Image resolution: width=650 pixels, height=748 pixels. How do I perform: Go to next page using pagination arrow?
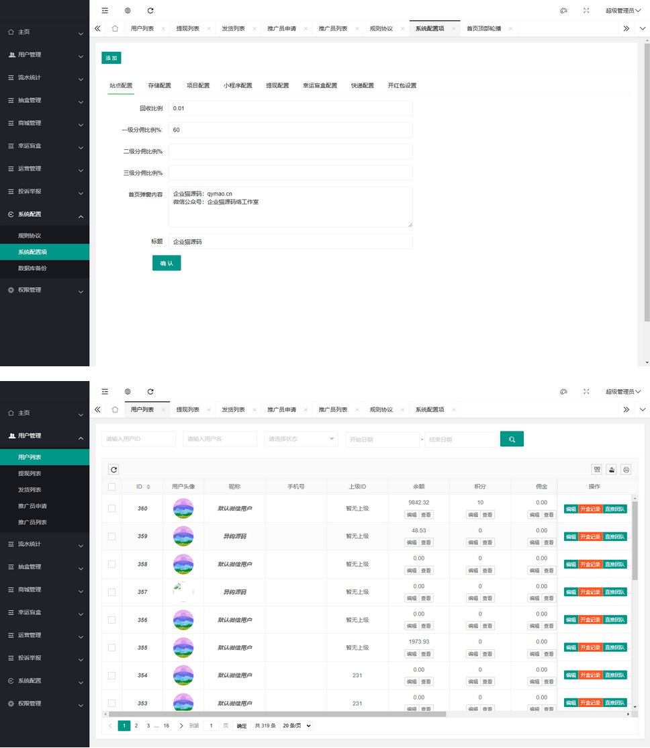coord(181,726)
